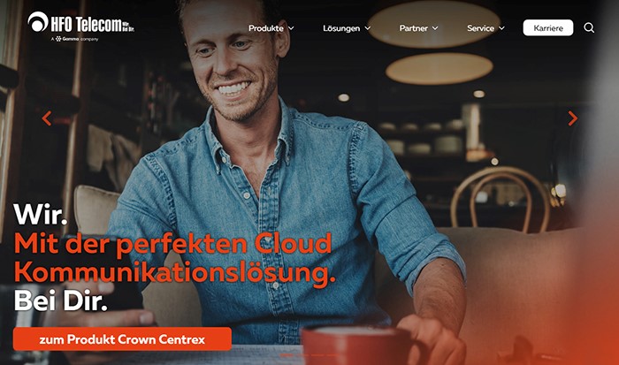Viewport: 619px width, 365px height.
Task: Open the search magnifier icon
Action: point(589,27)
